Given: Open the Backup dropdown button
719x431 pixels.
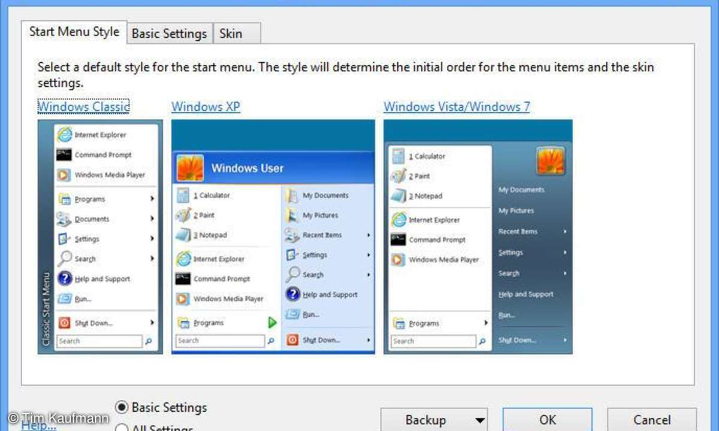Looking at the screenshot, I should [x=434, y=420].
